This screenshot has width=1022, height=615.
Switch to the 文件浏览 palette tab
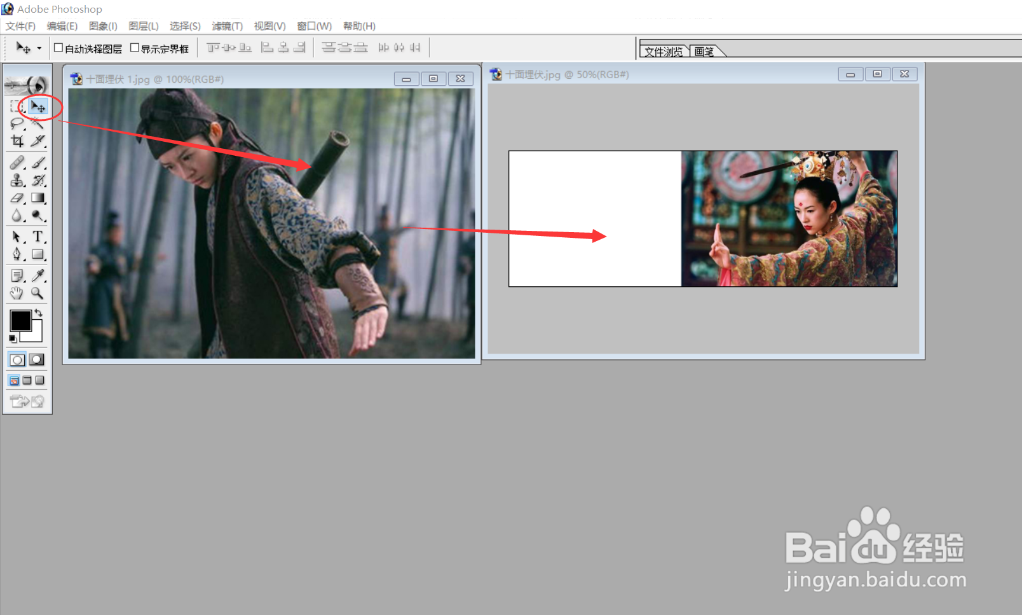tap(664, 52)
